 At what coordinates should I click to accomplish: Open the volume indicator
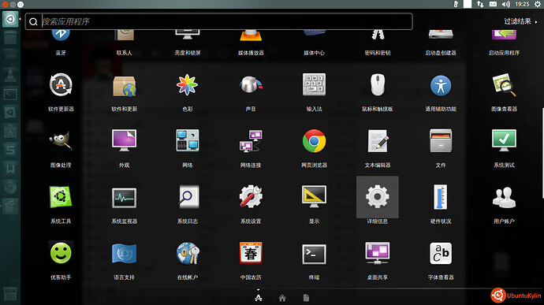coord(506,4)
